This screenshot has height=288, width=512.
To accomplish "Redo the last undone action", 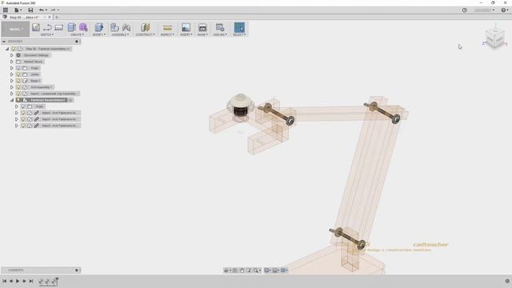I will click(54, 10).
